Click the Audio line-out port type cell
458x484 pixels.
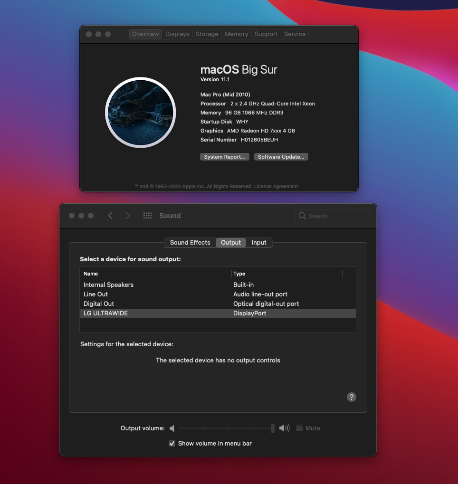pos(260,294)
